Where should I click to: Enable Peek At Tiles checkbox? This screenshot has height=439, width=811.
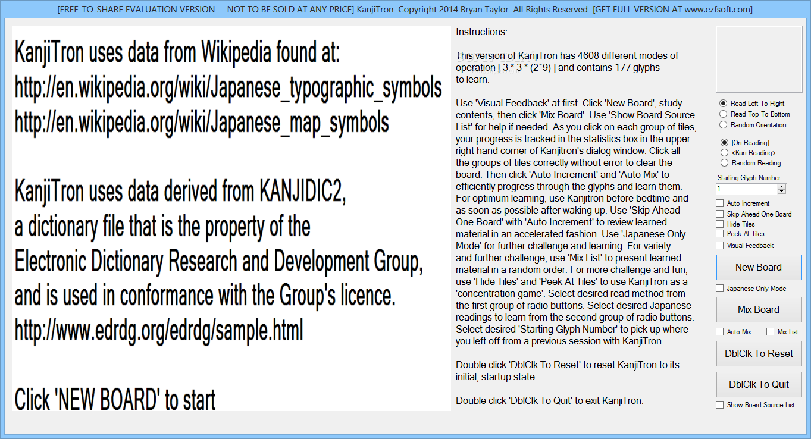pyautogui.click(x=740, y=234)
